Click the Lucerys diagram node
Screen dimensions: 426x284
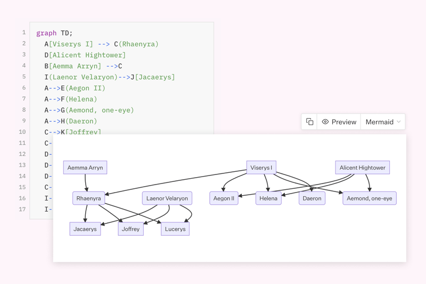click(175, 229)
